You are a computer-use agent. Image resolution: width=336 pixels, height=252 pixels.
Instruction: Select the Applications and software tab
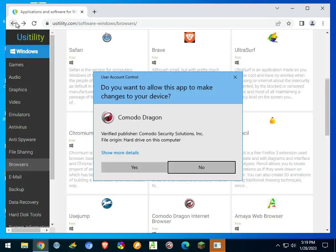[x=48, y=12]
